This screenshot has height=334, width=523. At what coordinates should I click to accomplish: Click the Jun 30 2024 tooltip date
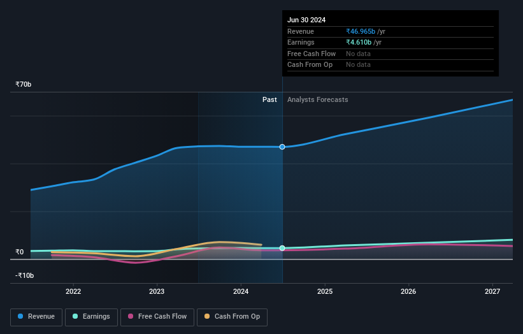(306, 20)
